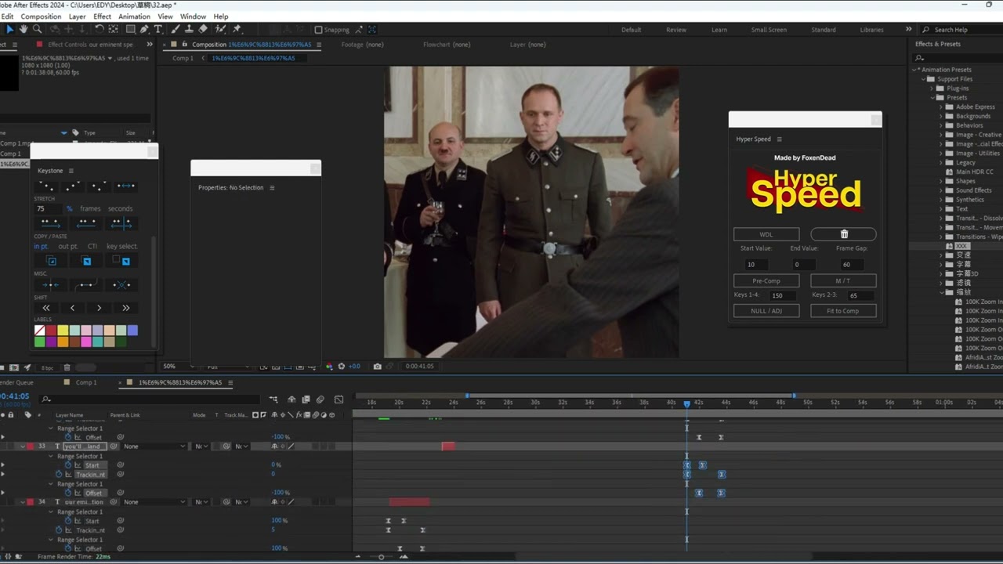1003x564 pixels.
Task: Open the Composition menu
Action: [41, 16]
